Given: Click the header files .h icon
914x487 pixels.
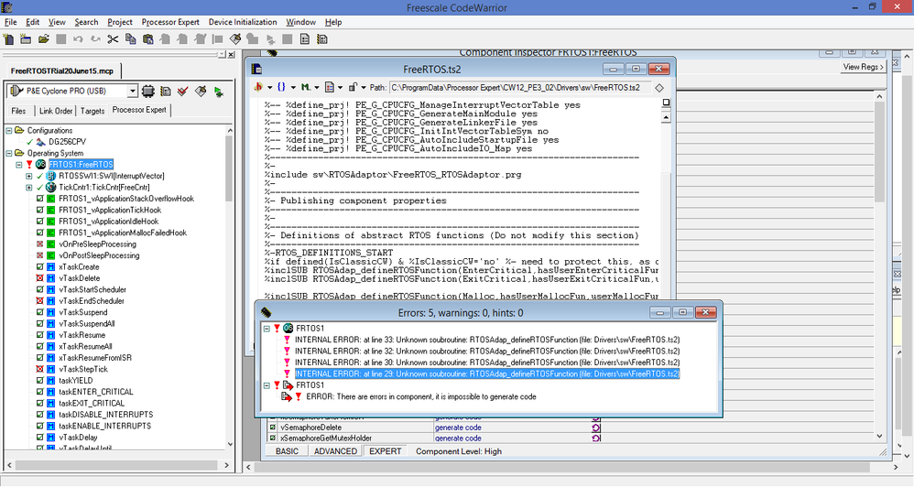Looking at the screenshot, I should coord(257,87).
